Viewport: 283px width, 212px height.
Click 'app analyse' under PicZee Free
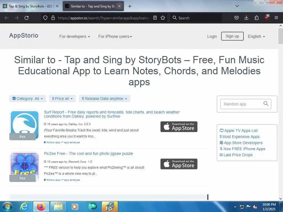[x=70, y=180]
